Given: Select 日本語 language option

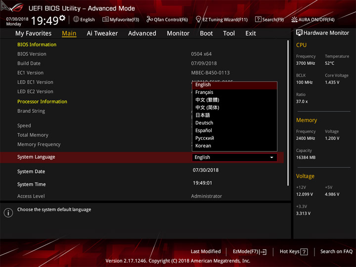Looking at the screenshot, I should coord(234,115).
